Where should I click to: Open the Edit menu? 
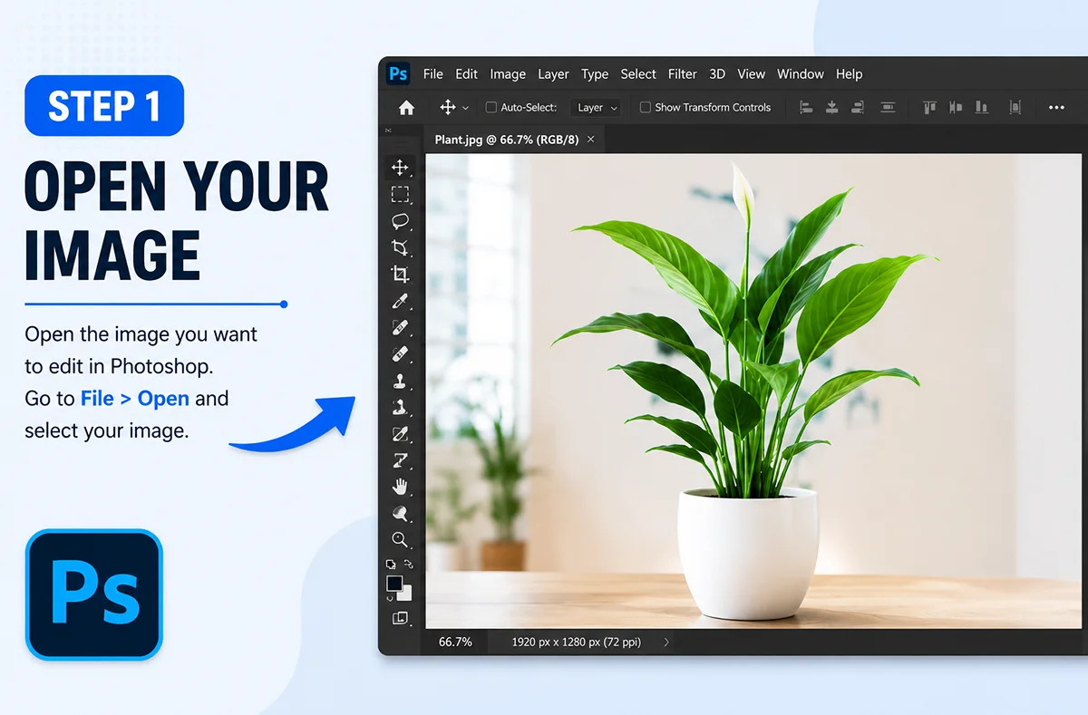466,74
